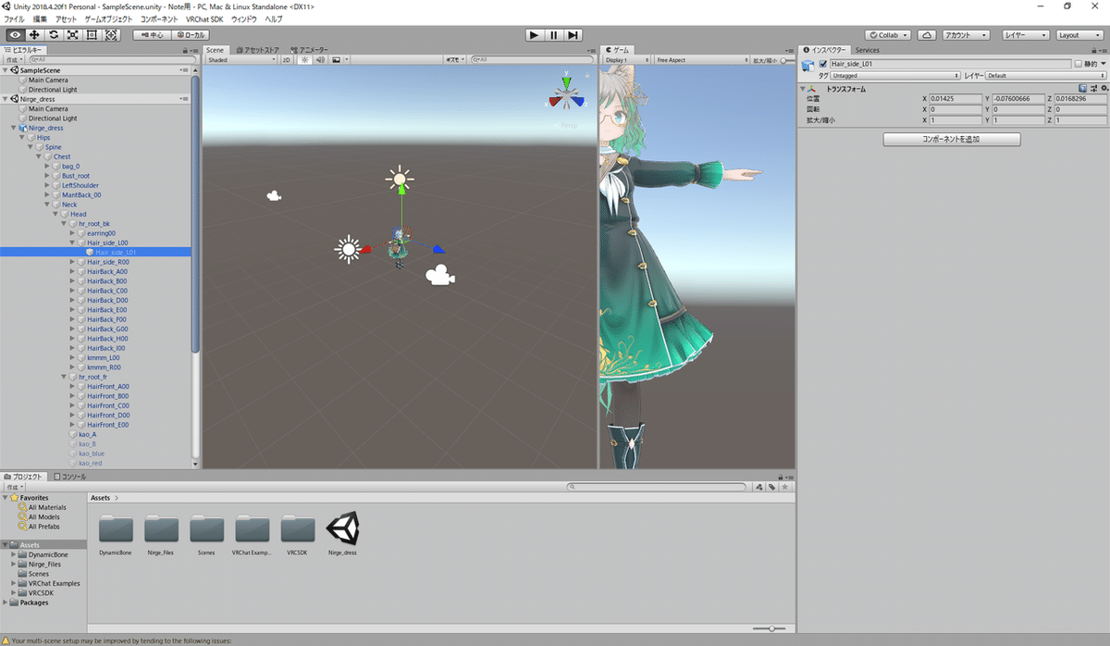Filter project search by label icon

(771, 486)
